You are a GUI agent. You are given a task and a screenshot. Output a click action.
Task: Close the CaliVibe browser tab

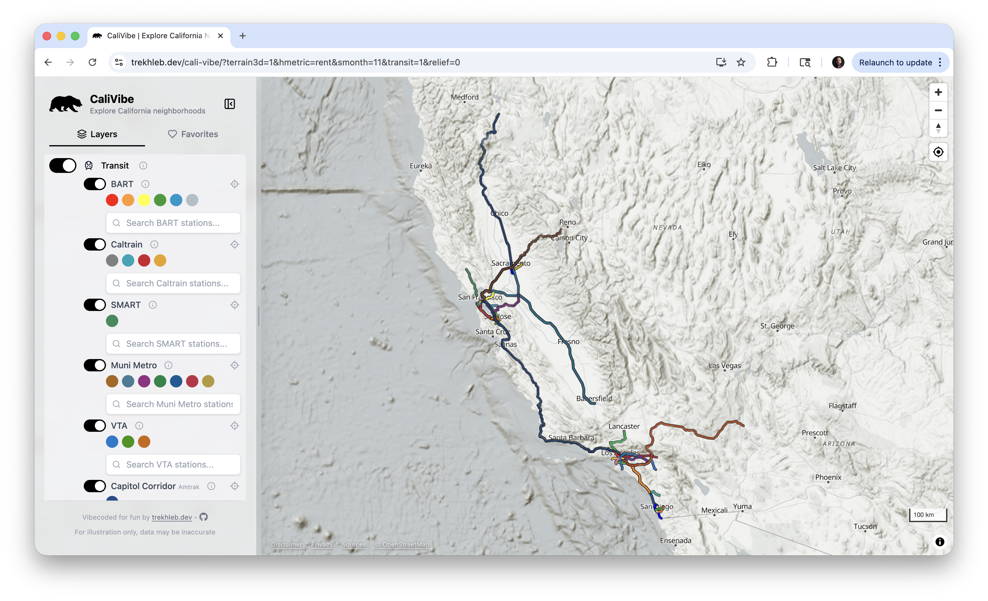click(221, 36)
